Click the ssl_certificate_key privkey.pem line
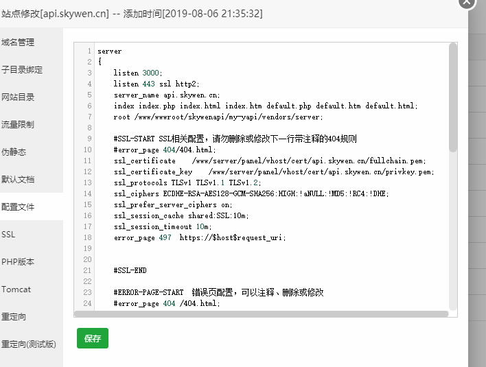The width and height of the screenshot is (486, 367). click(x=274, y=171)
